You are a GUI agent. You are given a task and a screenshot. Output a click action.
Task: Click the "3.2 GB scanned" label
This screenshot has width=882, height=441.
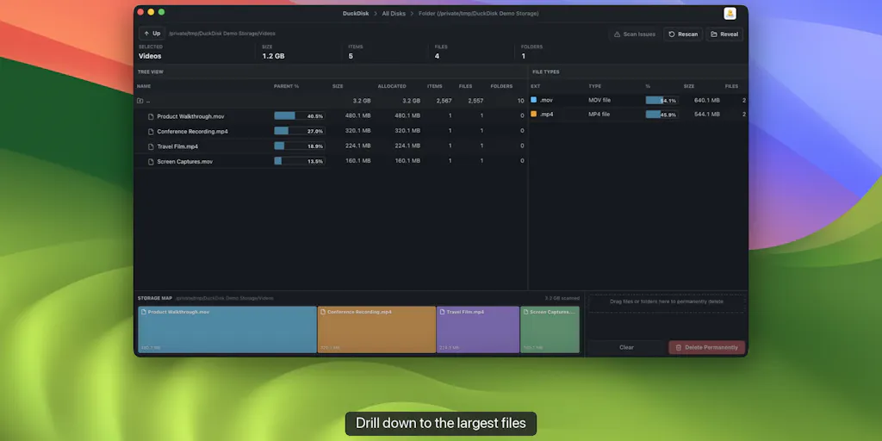point(562,299)
